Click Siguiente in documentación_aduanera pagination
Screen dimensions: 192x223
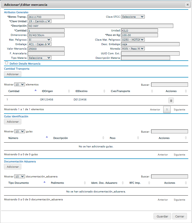coord(179,200)
